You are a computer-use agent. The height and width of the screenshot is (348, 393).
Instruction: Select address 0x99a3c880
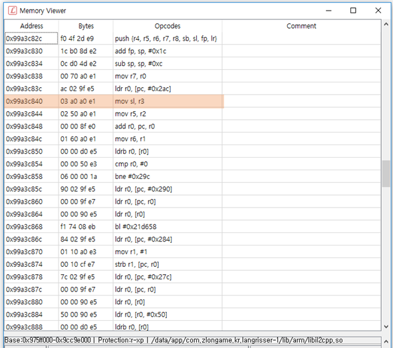point(25,302)
